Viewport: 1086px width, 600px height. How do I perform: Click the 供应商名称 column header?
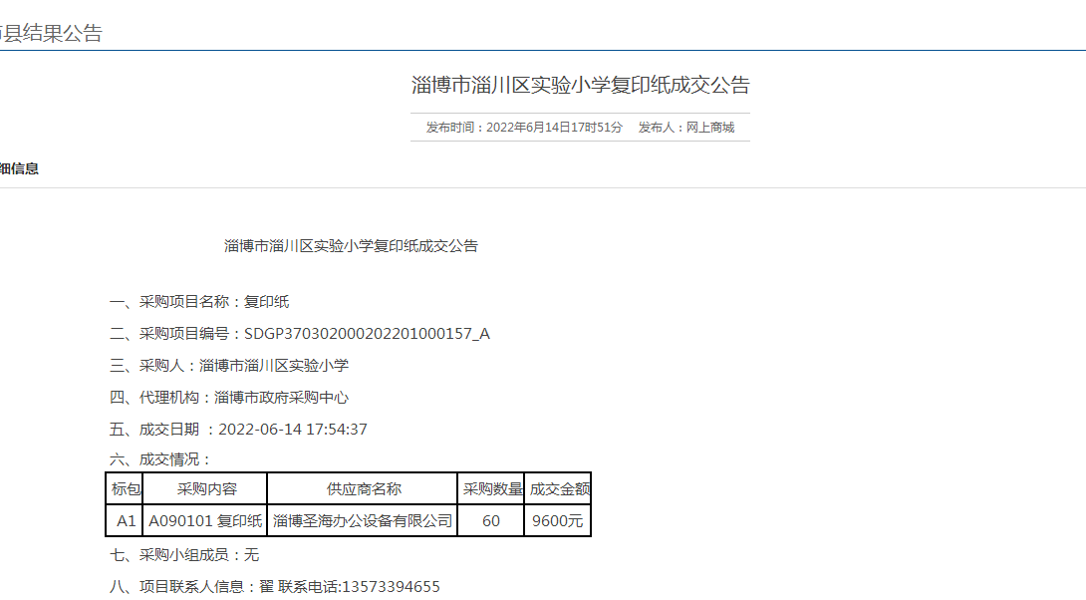364,489
